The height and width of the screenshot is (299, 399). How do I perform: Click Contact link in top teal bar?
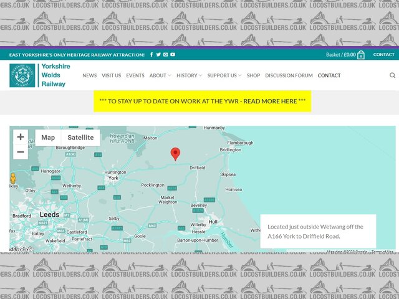coord(383,55)
